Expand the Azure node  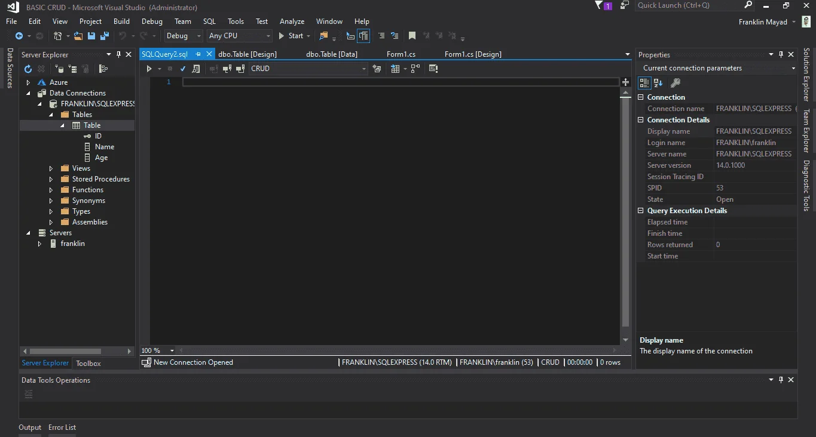[28, 82]
